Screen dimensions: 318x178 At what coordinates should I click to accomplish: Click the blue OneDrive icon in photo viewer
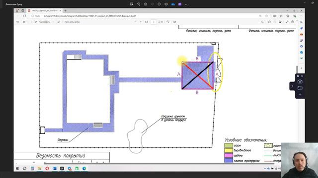pyautogui.click(x=173, y=4)
